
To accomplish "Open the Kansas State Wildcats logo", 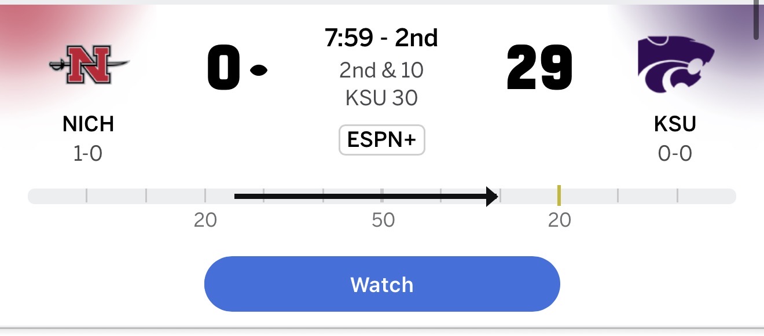I will [675, 65].
